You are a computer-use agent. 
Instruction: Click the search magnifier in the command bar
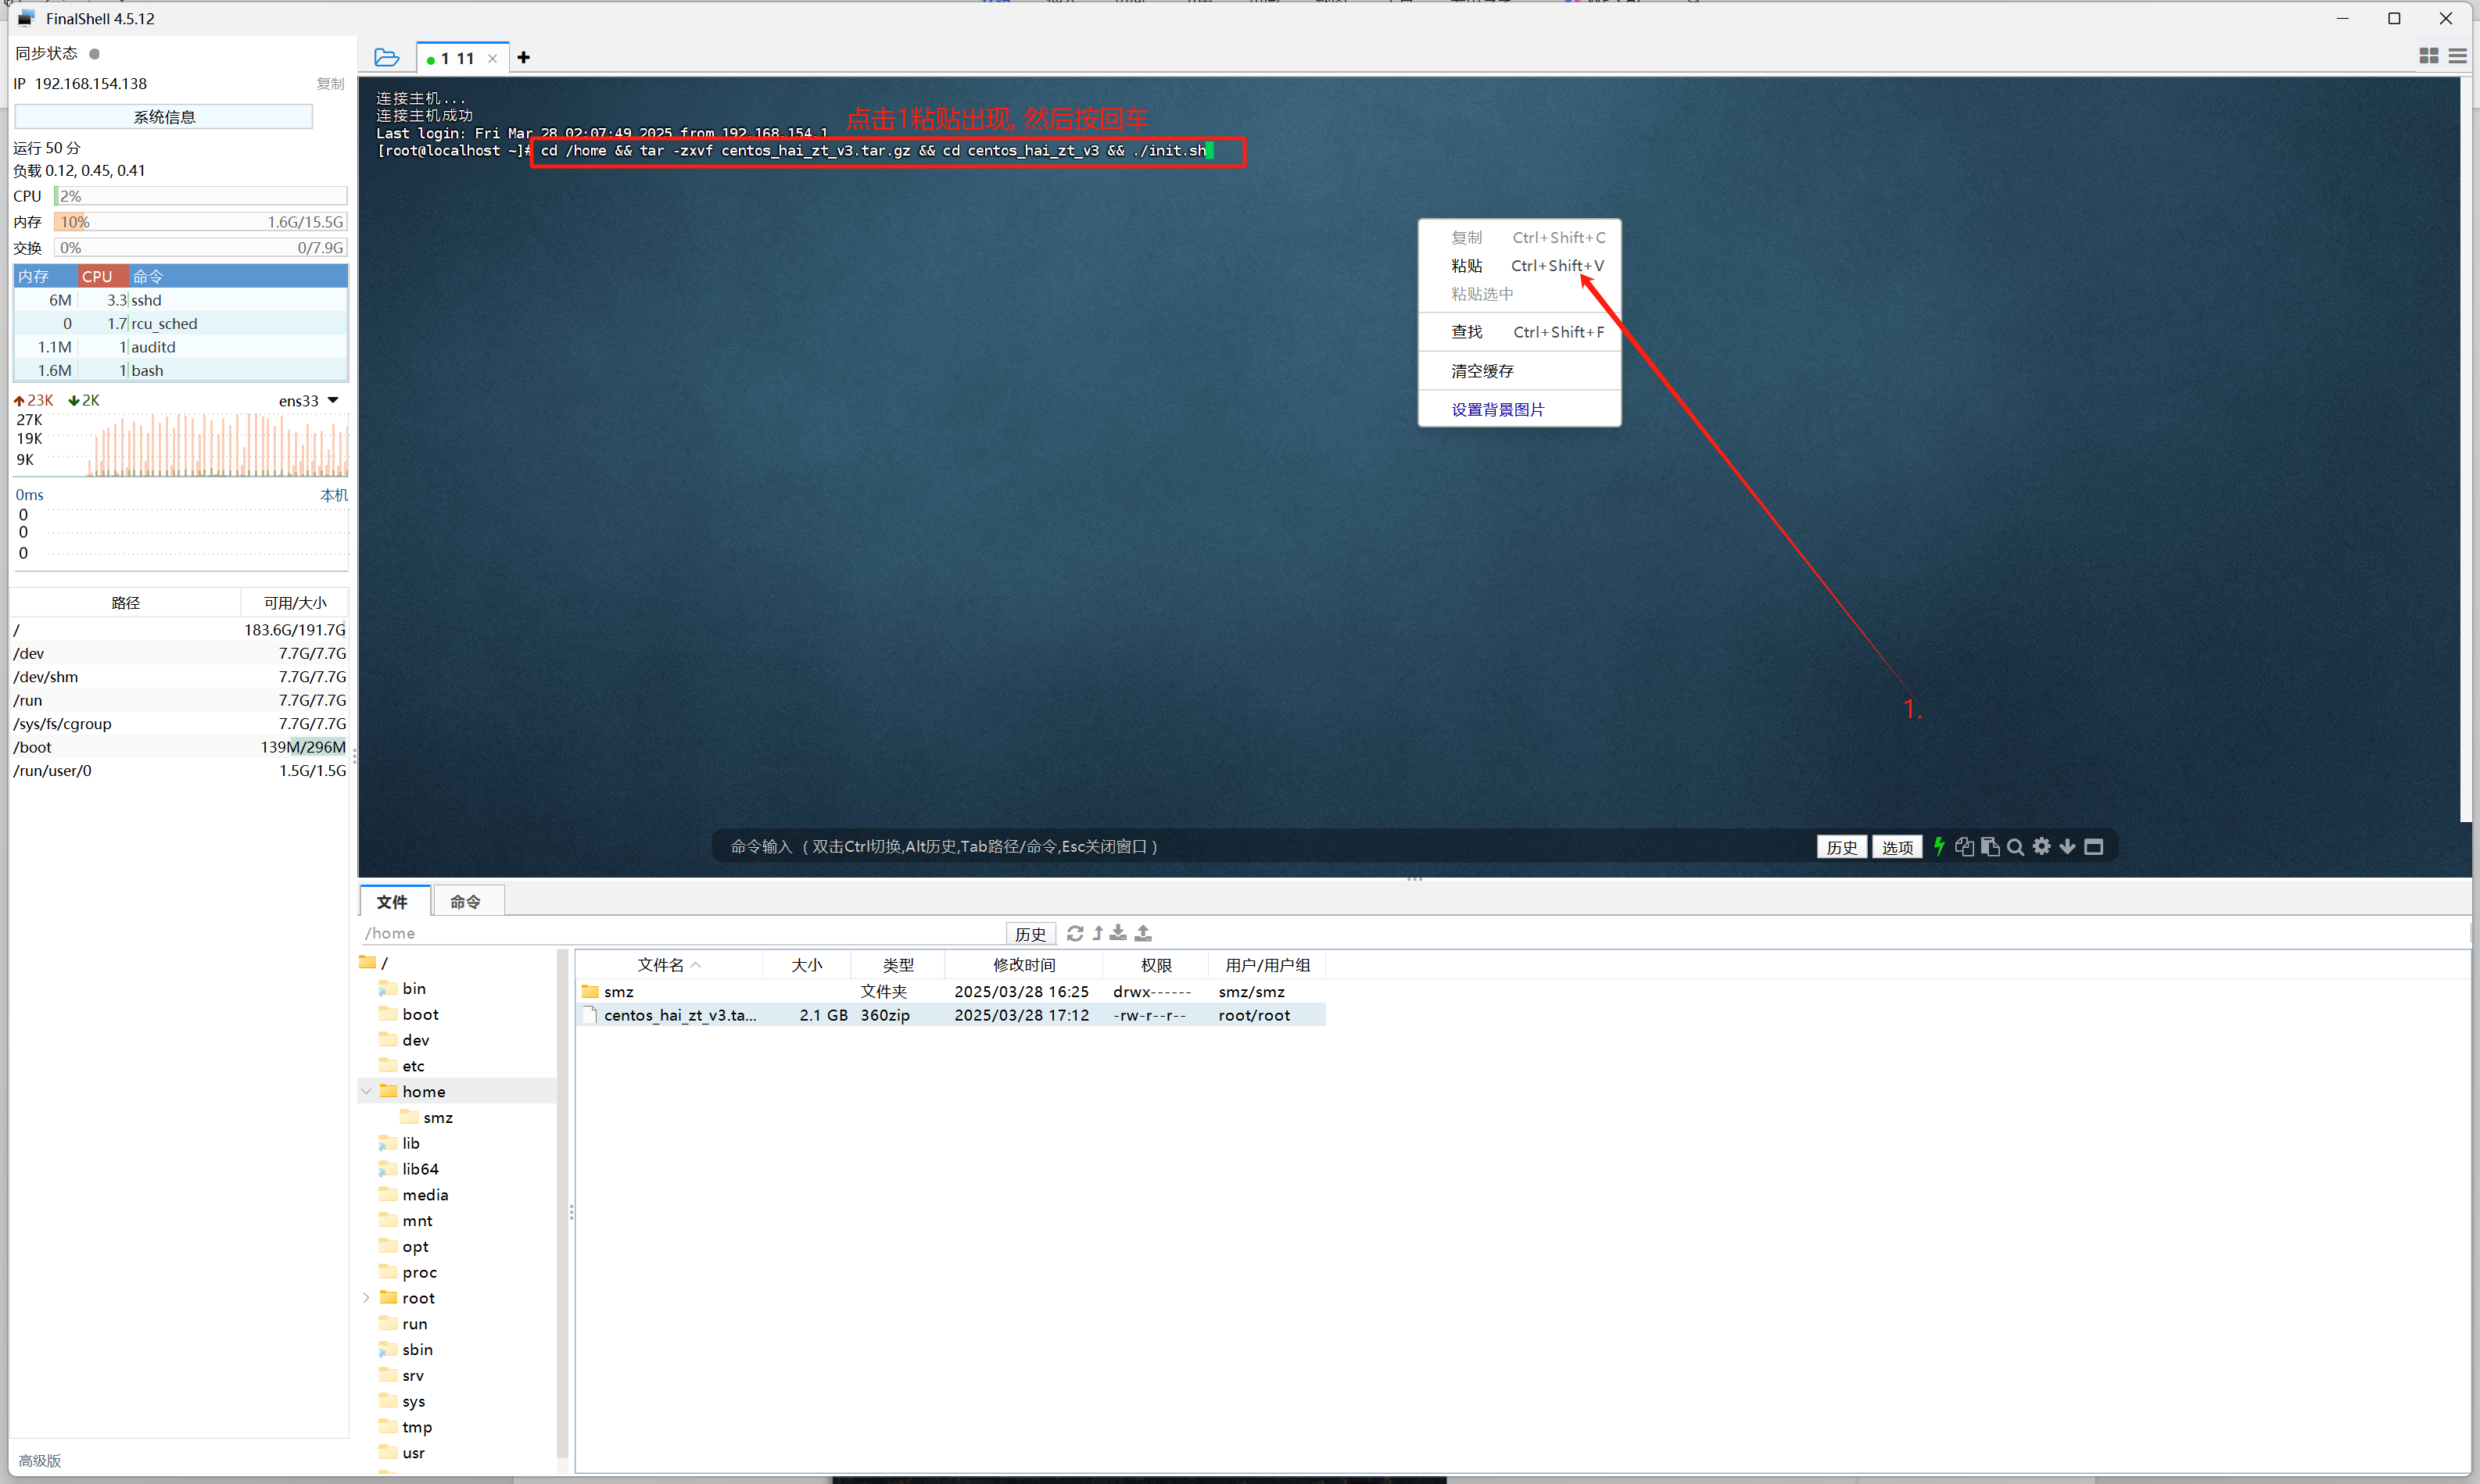coord(2016,847)
